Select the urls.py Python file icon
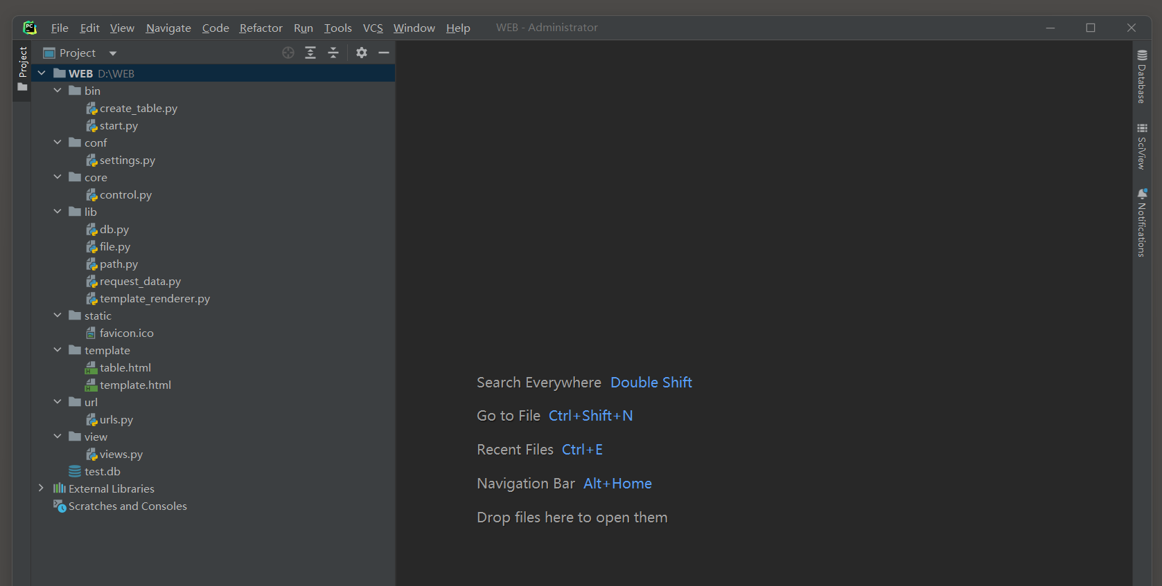This screenshot has width=1162, height=586. point(91,420)
